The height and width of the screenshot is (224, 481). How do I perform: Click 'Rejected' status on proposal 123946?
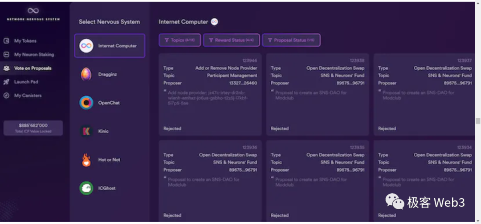point(172,128)
